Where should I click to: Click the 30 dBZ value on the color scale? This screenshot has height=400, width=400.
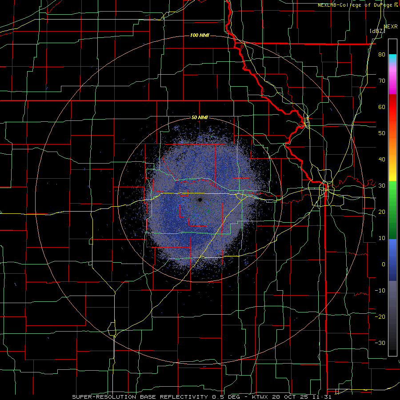[382, 185]
